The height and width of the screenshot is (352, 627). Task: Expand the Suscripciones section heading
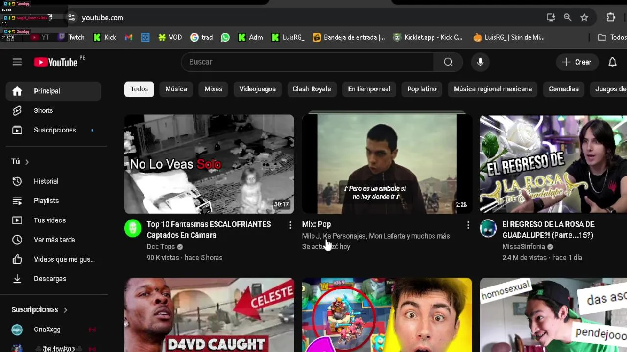point(39,310)
